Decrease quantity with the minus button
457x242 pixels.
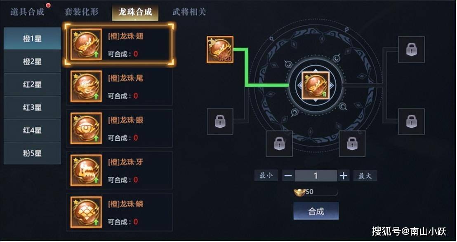288,176
